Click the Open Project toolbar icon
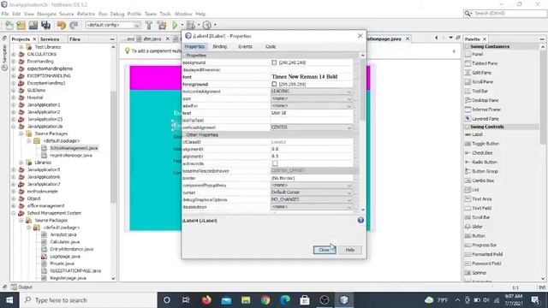The height and width of the screenshot is (308, 548). pyautogui.click(x=33, y=25)
